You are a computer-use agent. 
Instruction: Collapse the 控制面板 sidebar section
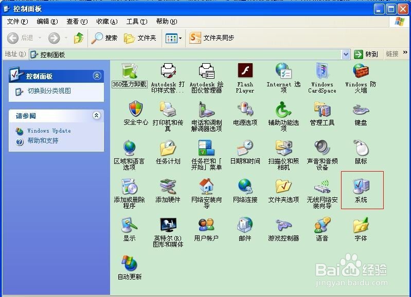[97, 76]
